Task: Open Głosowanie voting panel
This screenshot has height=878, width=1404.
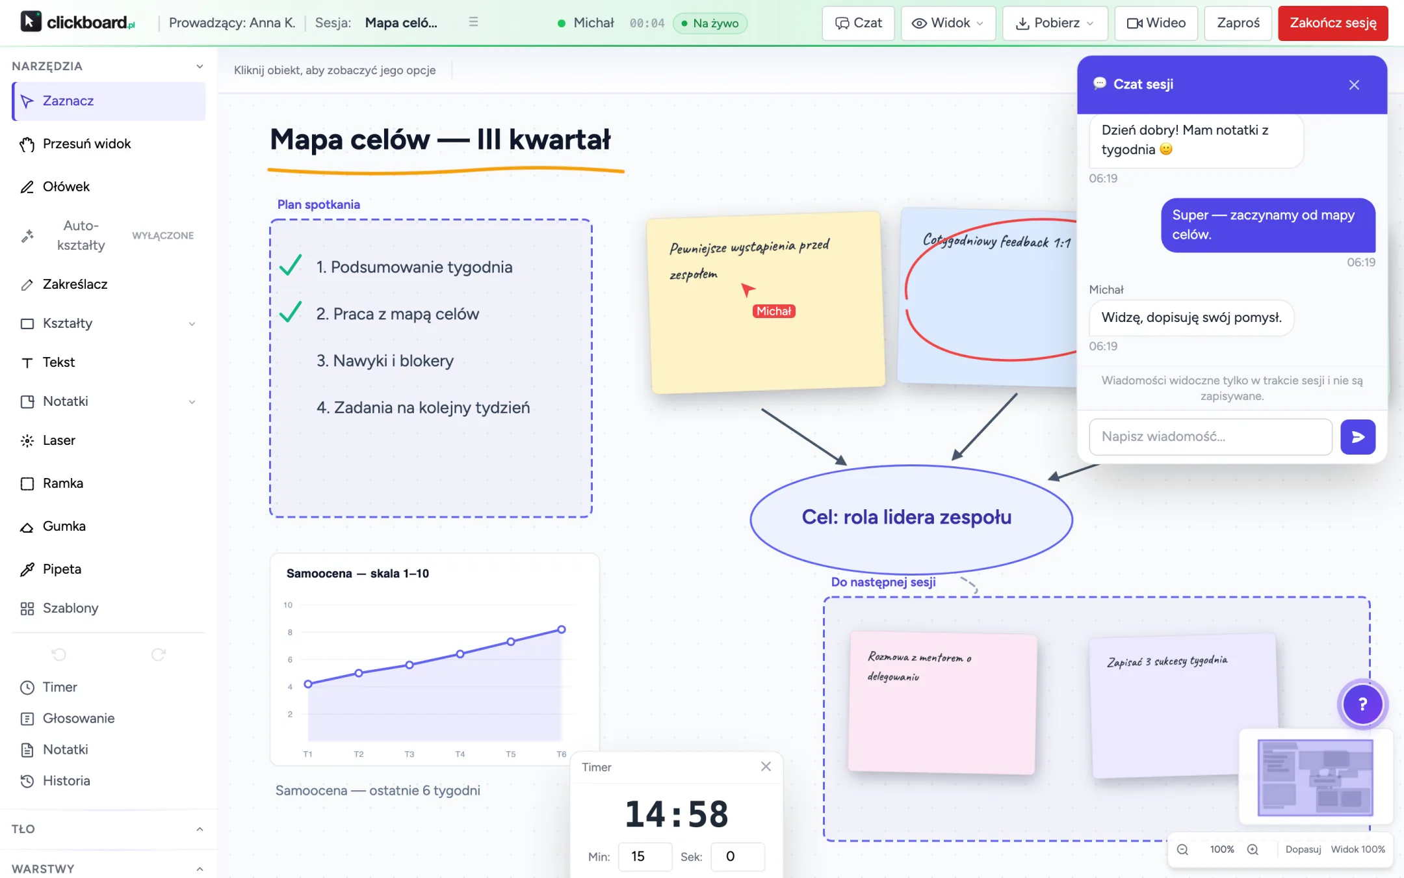Action: tap(109, 718)
